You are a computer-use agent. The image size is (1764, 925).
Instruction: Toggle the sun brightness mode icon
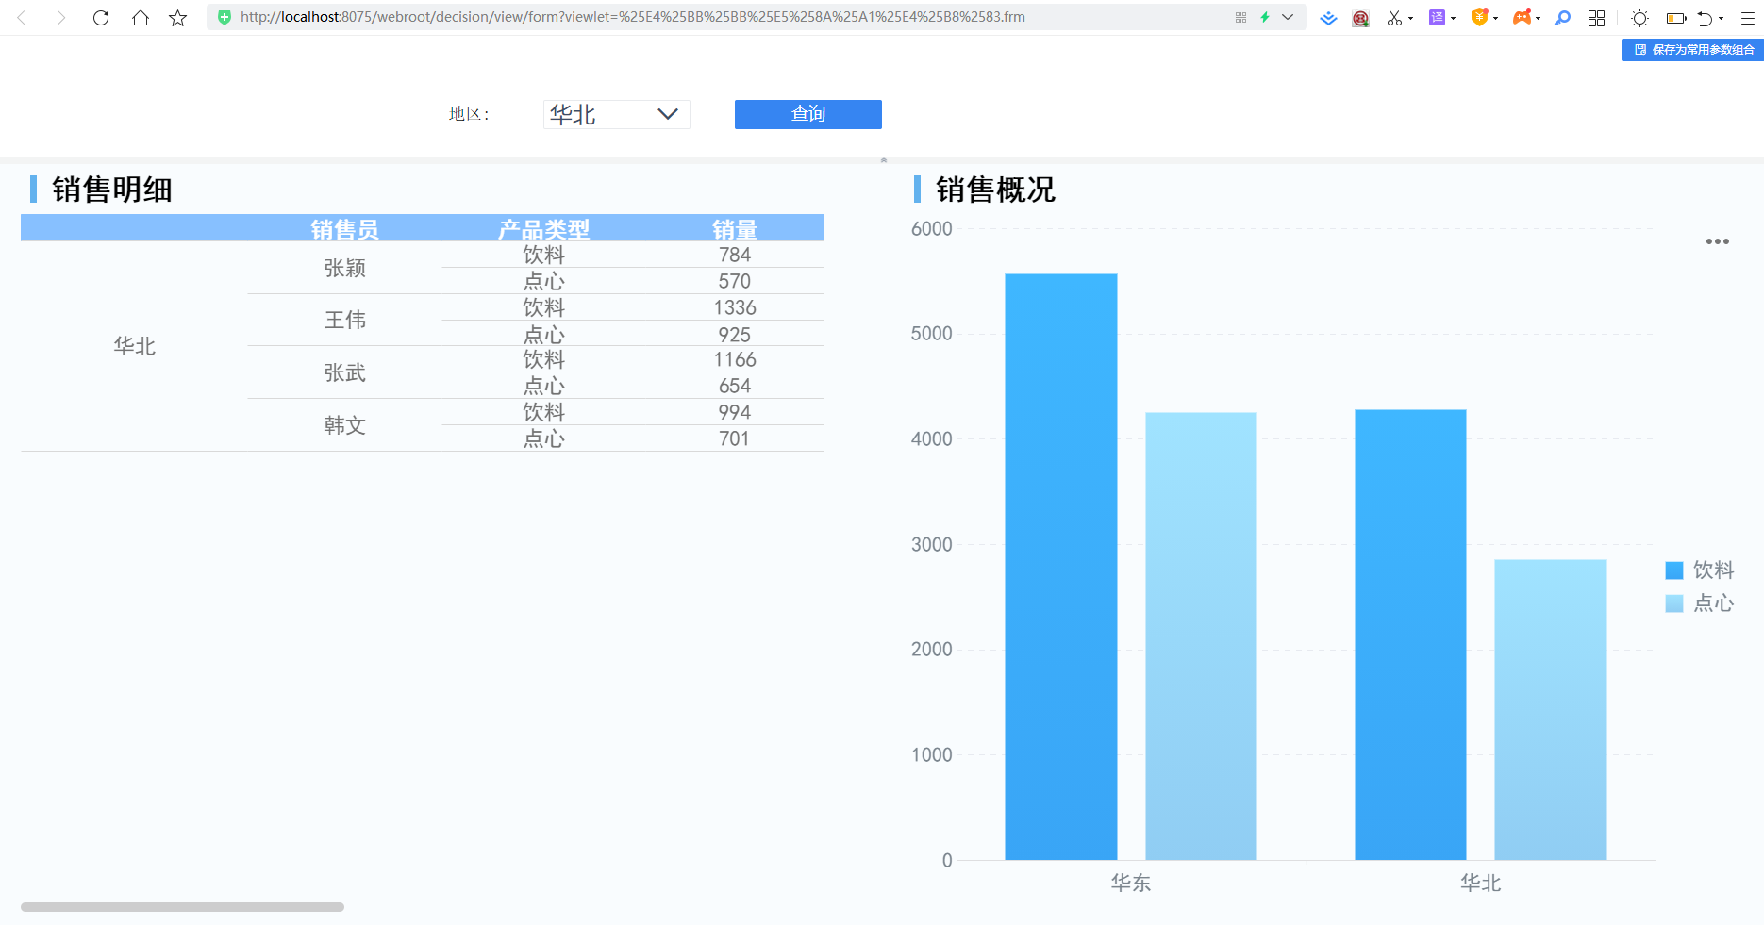pyautogui.click(x=1639, y=18)
